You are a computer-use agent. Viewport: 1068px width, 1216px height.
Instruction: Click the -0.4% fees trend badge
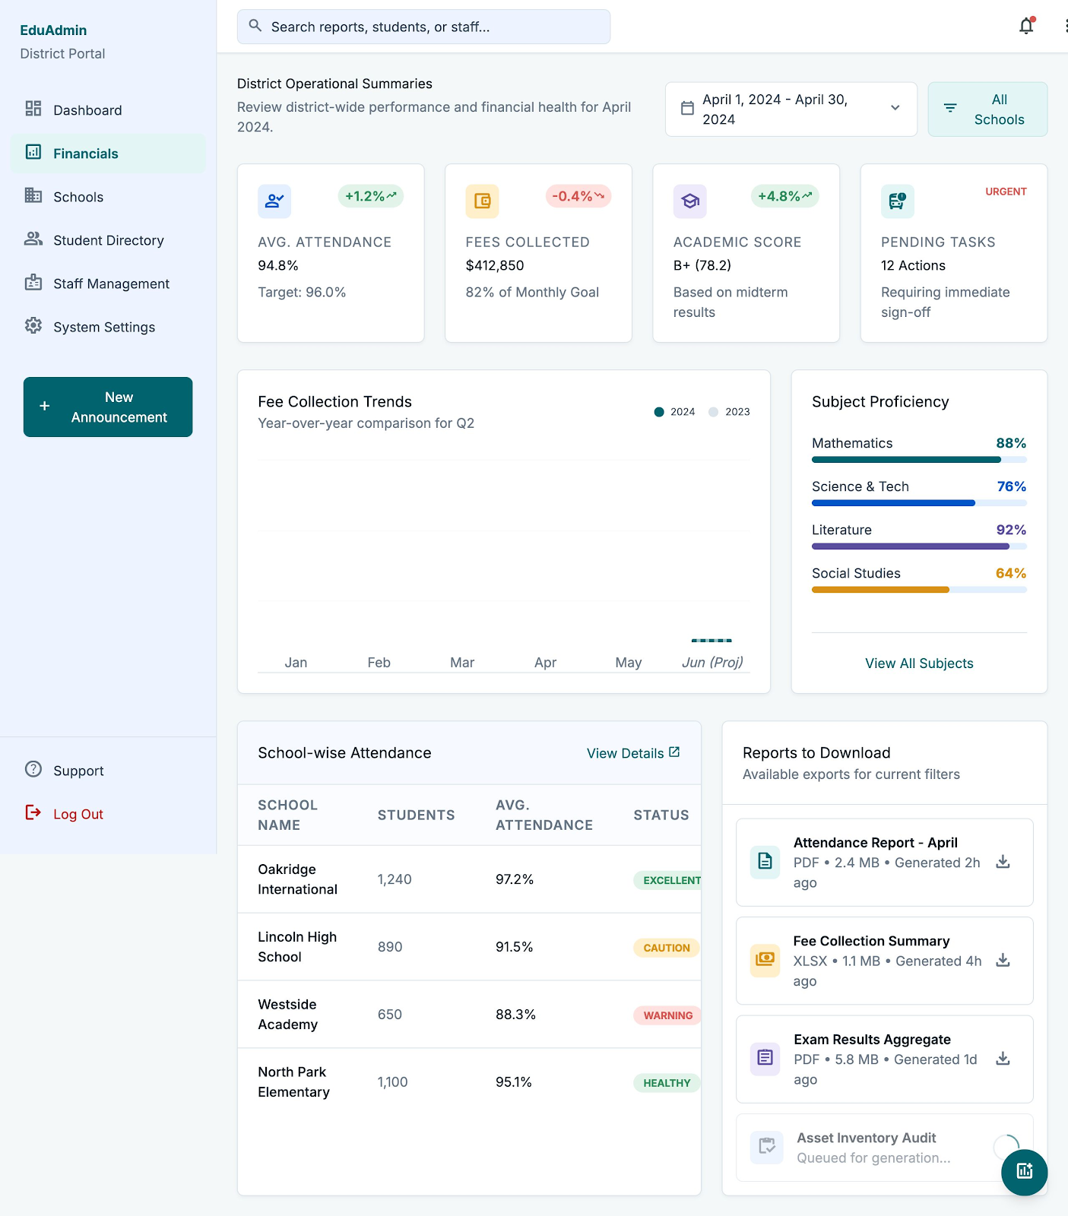(x=578, y=196)
